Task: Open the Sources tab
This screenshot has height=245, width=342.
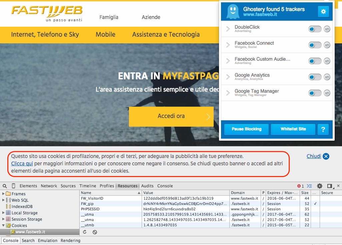Action: [x=68, y=186]
